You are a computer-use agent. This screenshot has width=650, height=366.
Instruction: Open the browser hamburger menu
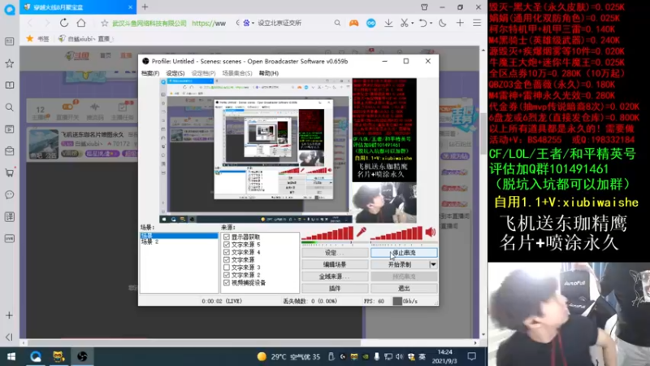click(477, 24)
